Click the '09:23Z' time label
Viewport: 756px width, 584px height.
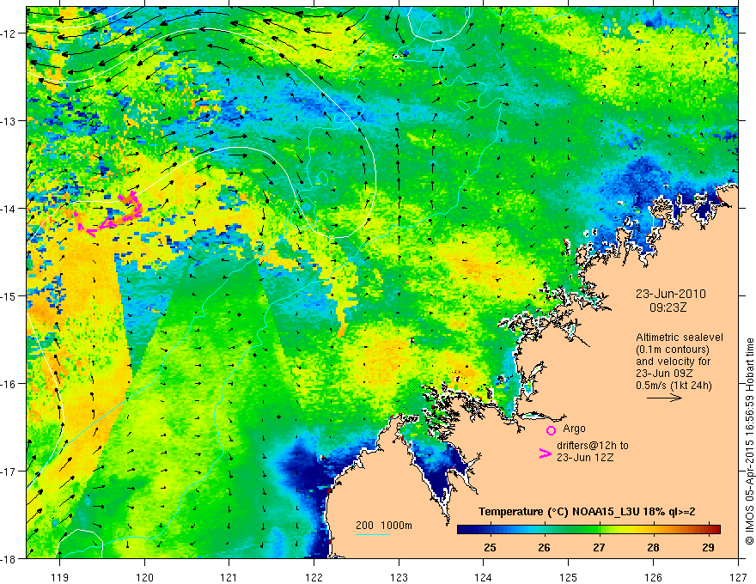(x=668, y=307)
